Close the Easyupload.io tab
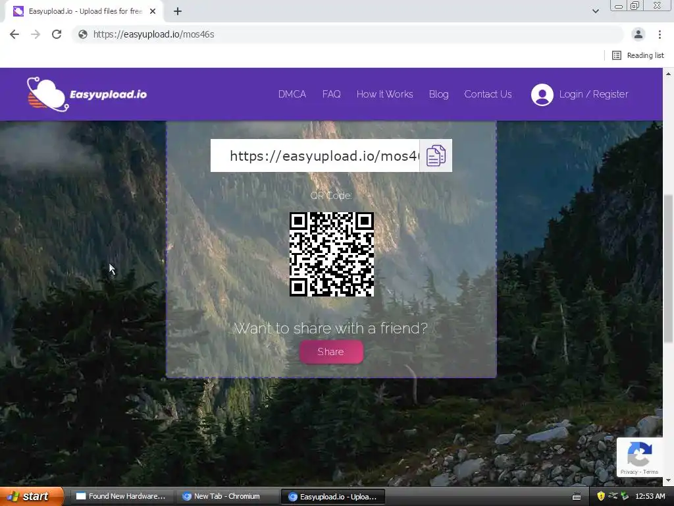This screenshot has width=674, height=506. pos(153,11)
